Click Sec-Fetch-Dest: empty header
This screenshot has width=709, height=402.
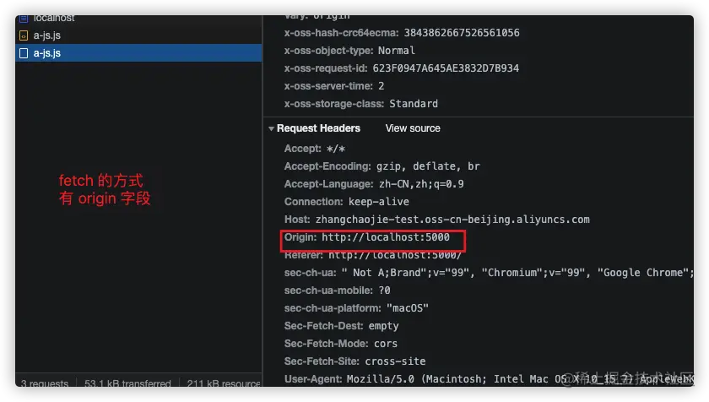pos(341,326)
